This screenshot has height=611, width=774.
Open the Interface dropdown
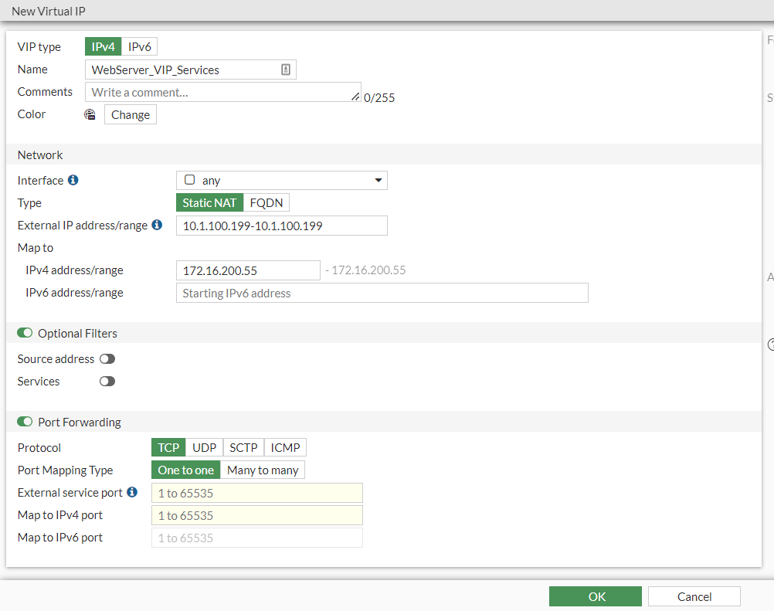[379, 180]
